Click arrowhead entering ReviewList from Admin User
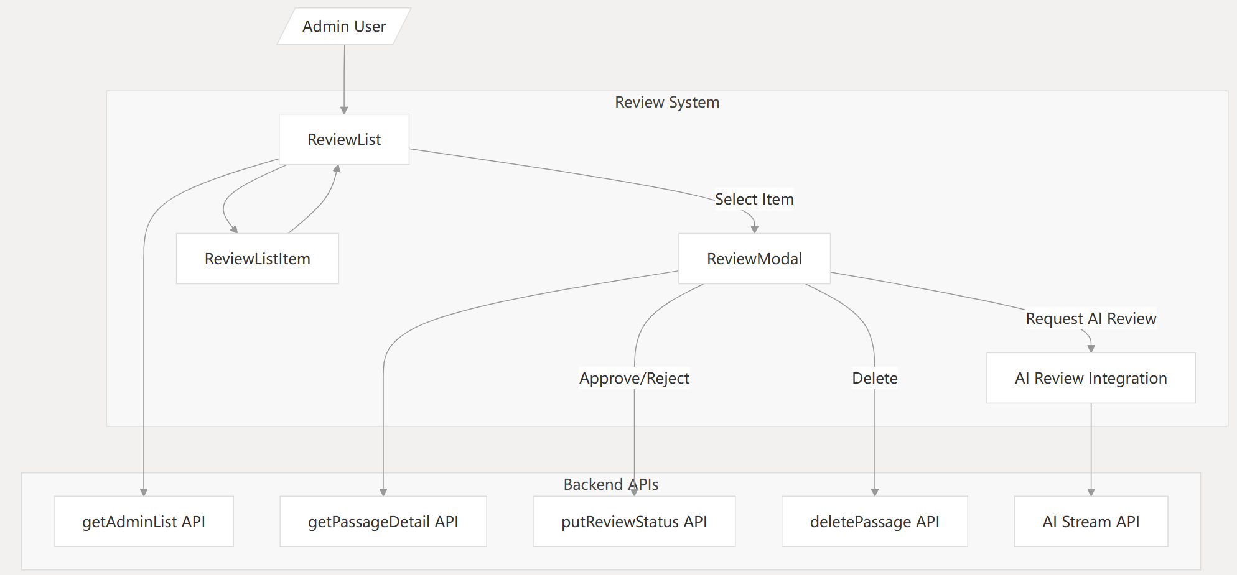The image size is (1237, 575). (343, 110)
